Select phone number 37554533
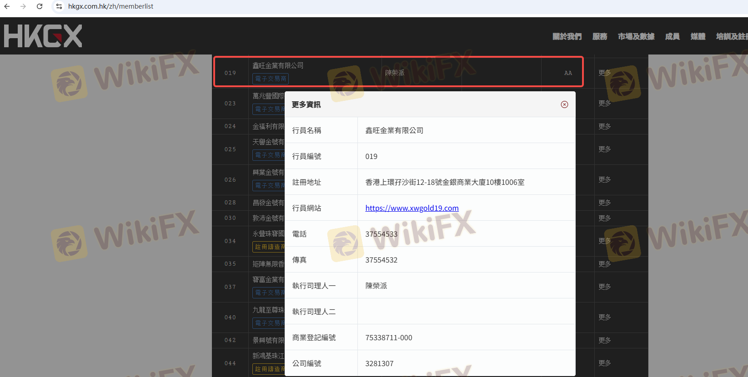Screen dimensions: 748x377 pos(381,234)
